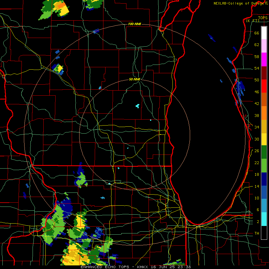
Task: Click the legend value '62'
Action: (257, 45)
